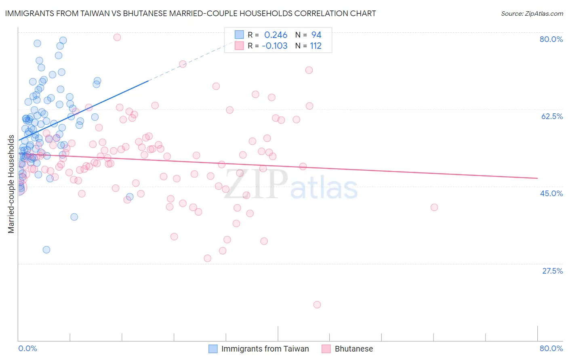Click the lowest pink Bhutanese data point
This screenshot has width=568, height=360.
pyautogui.click(x=317, y=305)
